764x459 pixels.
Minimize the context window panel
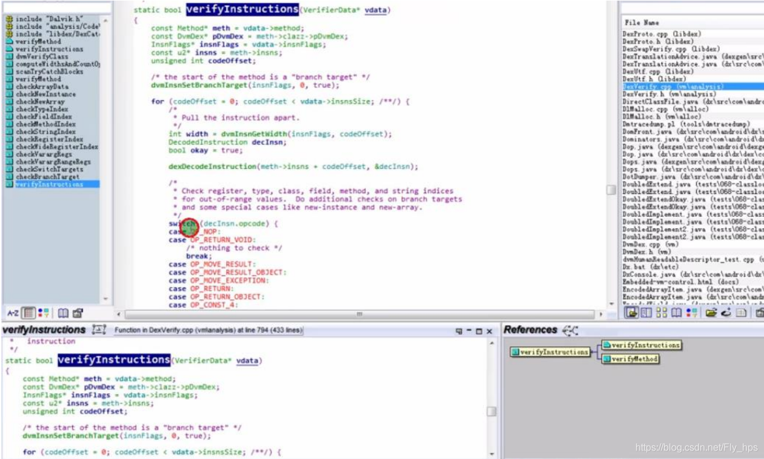tap(469, 331)
